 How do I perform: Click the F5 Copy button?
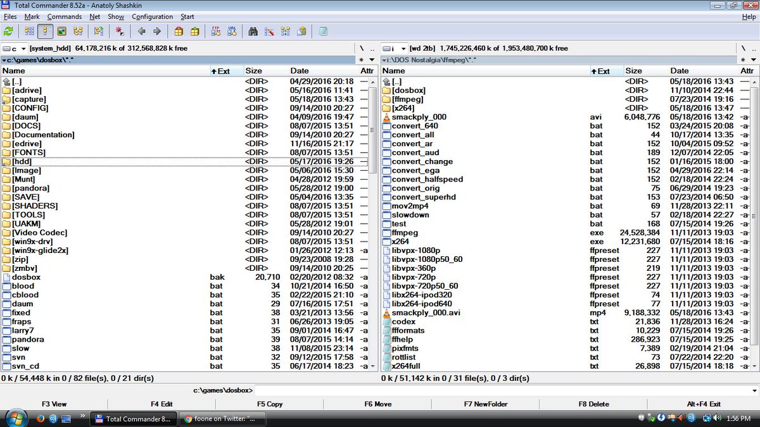[270, 404]
